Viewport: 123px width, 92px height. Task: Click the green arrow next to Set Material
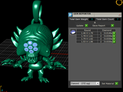click(x=117, y=84)
